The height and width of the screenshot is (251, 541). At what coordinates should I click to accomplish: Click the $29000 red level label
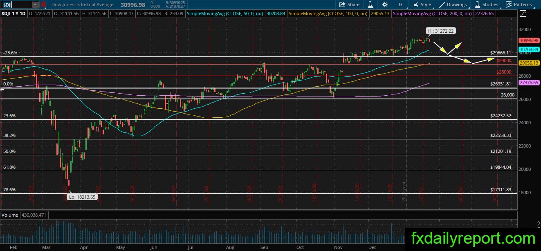coord(504,61)
